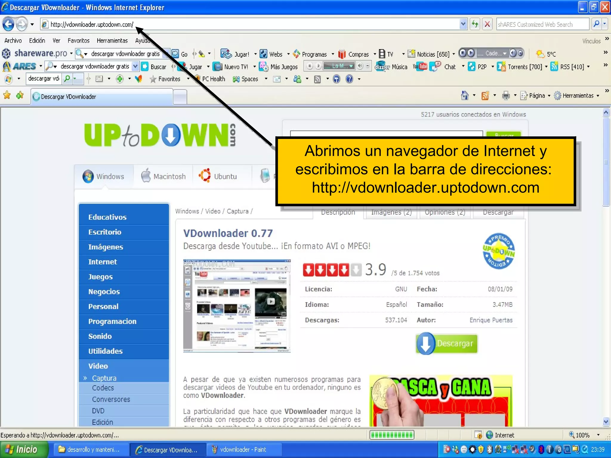The width and height of the screenshot is (611, 458).
Task: Click the search magnifier beside shARES search box
Action: tap(596, 24)
